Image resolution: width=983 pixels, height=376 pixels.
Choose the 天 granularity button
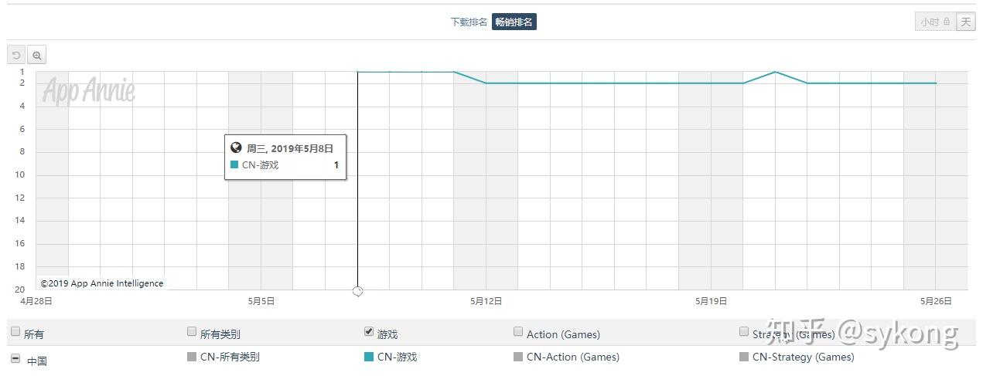tap(966, 22)
